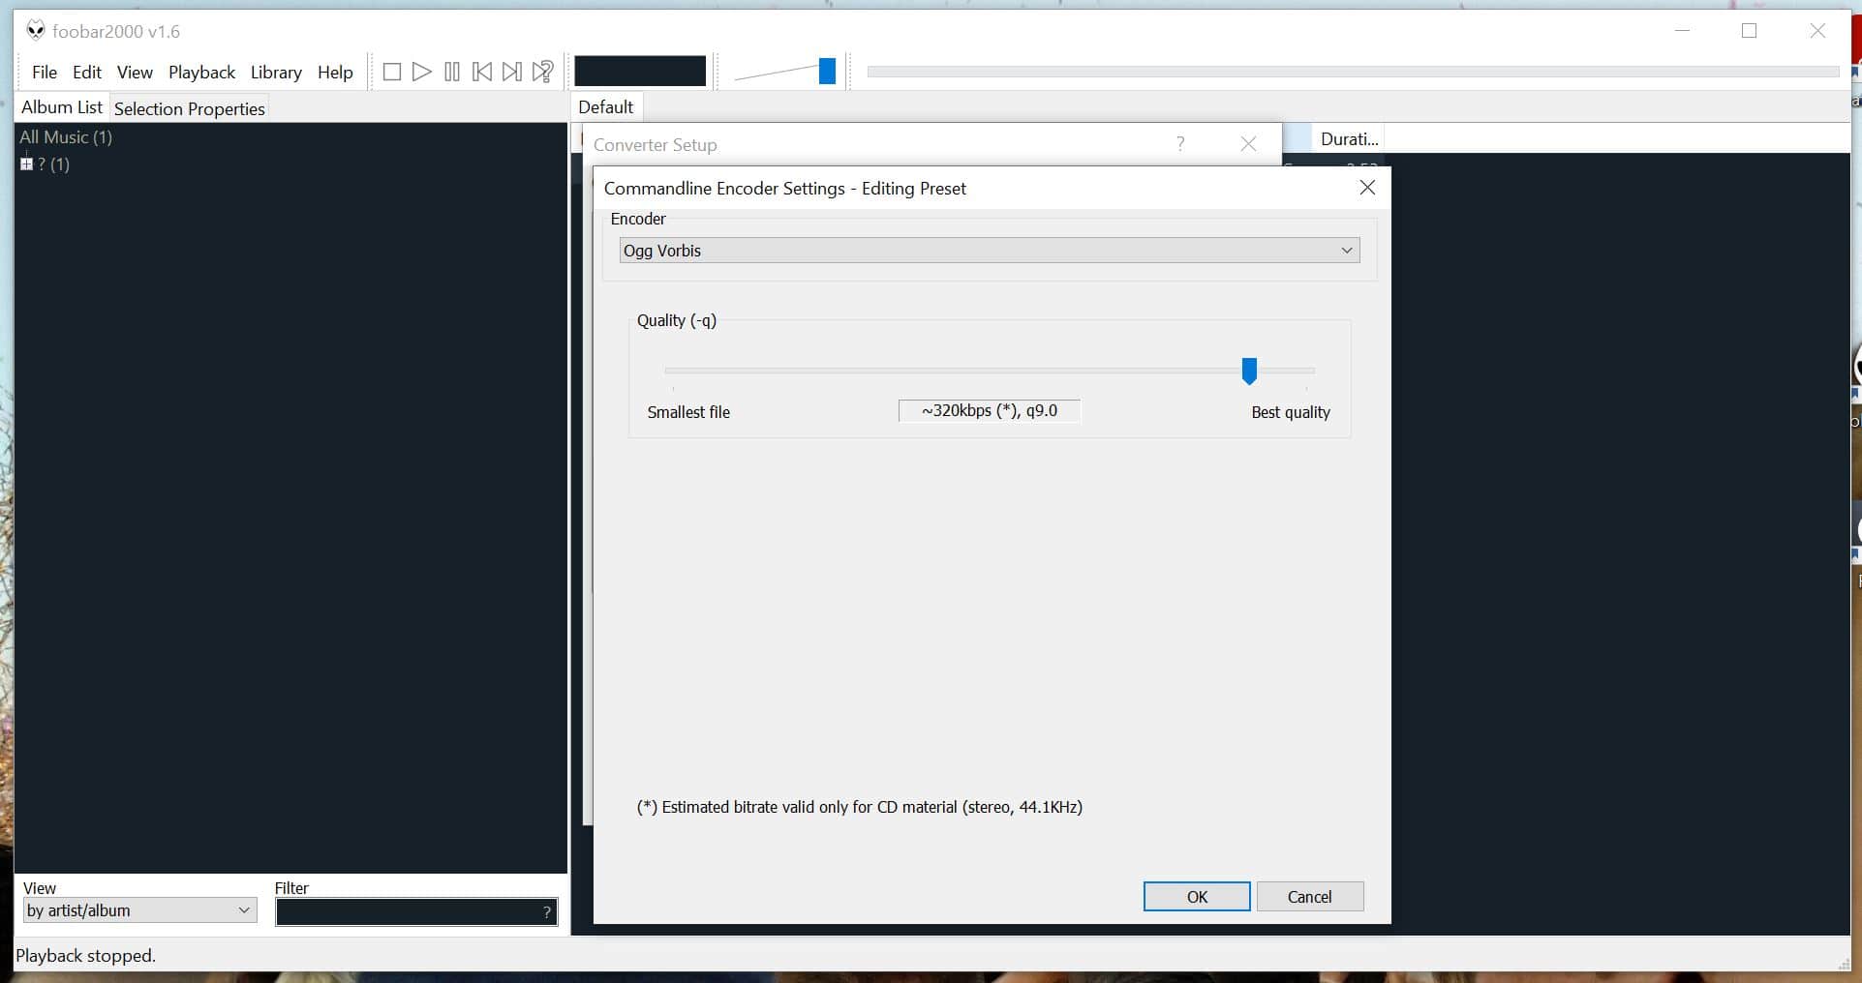Click the 'Best quality' label
Image resolution: width=1862 pixels, height=983 pixels.
coord(1291,412)
